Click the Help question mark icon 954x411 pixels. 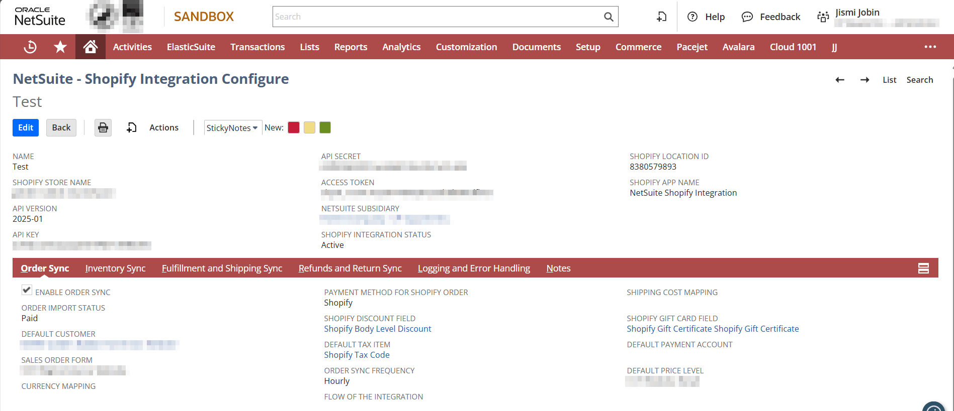pyautogui.click(x=692, y=17)
